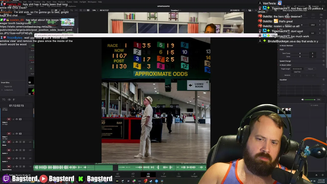This screenshot has width=327, height=184.
Task: Select version 3 in AI Music Editor
Action: click(307, 75)
